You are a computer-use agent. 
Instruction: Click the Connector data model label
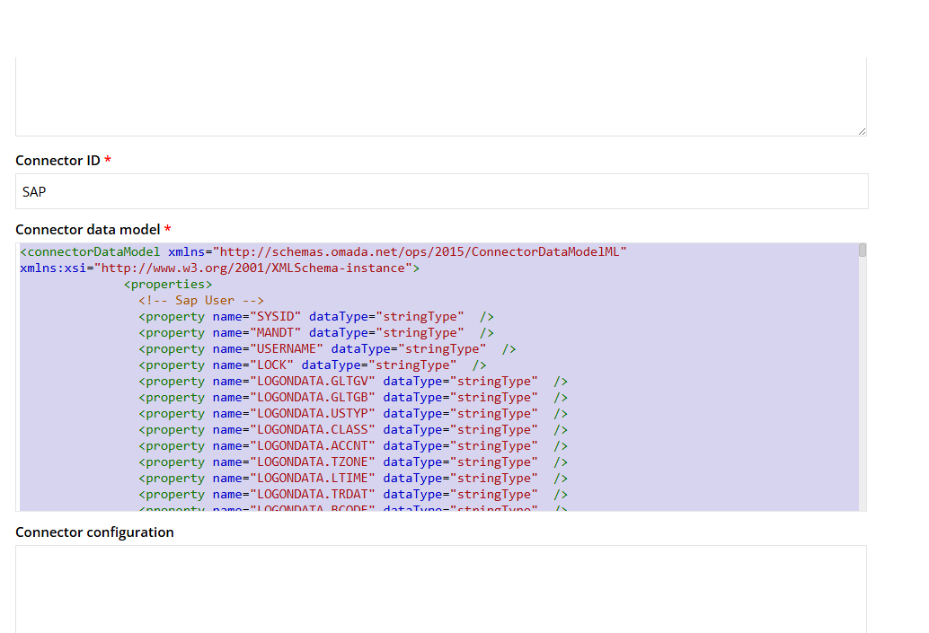(87, 229)
